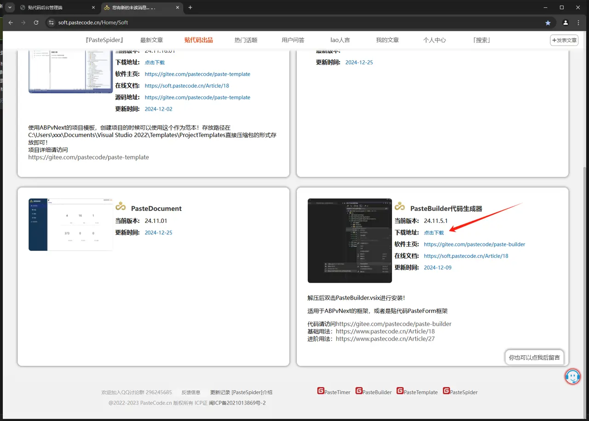Screen dimensions: 589x421
Task: Open 代码请访问 gitee paste-builder link
Action: click(x=394, y=324)
